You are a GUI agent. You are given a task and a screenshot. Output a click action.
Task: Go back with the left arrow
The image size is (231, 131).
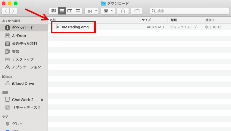coord(6,11)
